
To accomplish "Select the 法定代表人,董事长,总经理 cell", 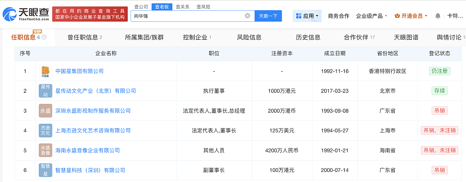I will [214, 111].
